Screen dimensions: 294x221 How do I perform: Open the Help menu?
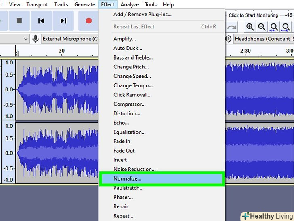[168, 4]
